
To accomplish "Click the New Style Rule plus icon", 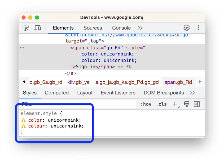I will pos(175,104).
